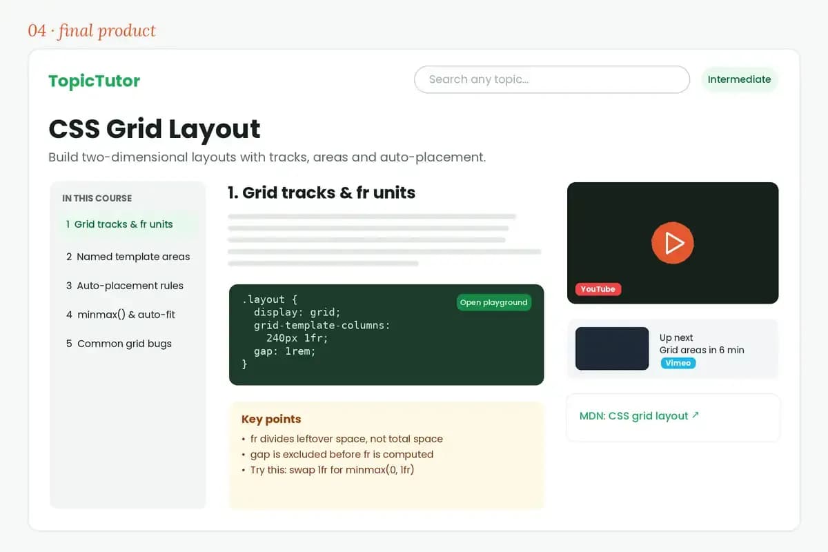The image size is (828, 552).
Task: Click the TopicTutor logo
Action: coord(94,81)
